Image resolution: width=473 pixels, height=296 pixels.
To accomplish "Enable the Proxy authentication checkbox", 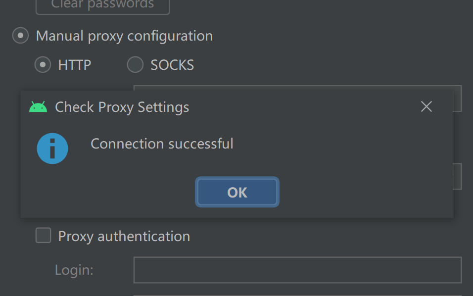I will (x=44, y=235).
